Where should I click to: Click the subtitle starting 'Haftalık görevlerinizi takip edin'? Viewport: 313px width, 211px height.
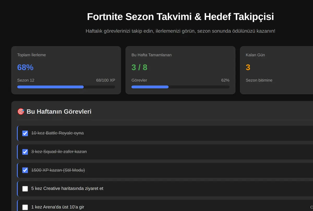180,31
